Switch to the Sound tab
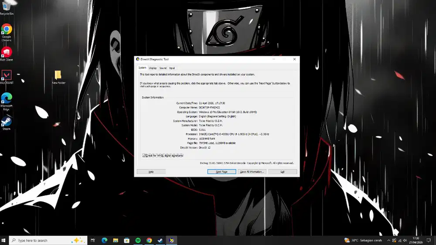 coord(163,68)
